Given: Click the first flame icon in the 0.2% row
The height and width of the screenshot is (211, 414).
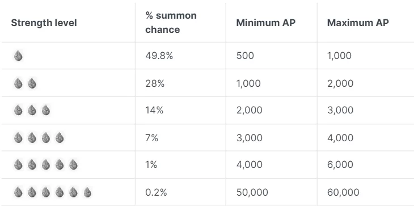Looking at the screenshot, I should [18, 192].
